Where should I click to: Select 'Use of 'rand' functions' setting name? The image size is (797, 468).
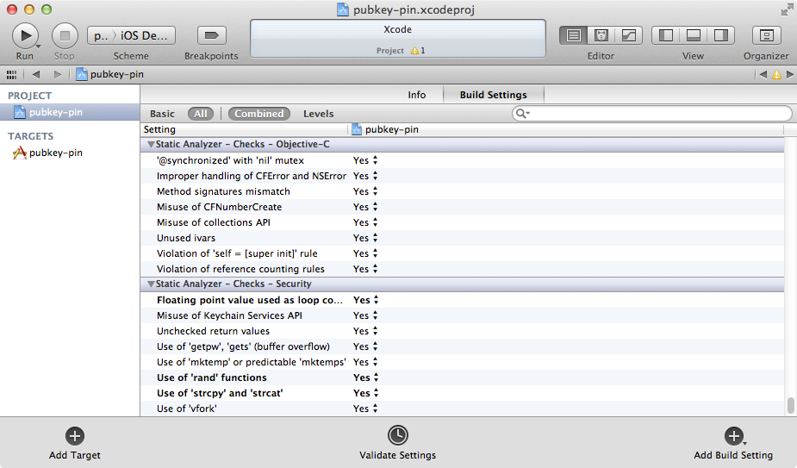tap(211, 378)
